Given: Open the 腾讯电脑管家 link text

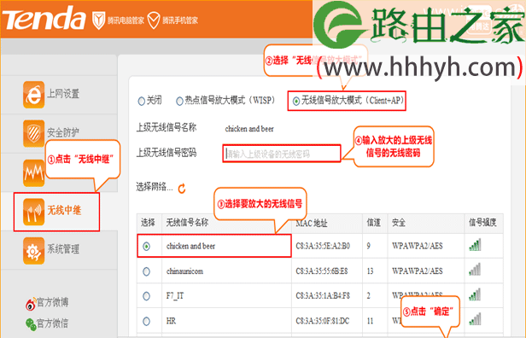Looking at the screenshot, I should click(126, 20).
